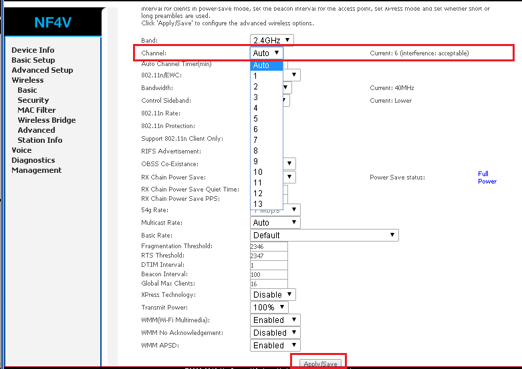
Task: Edit the Global Max Clients field
Action: (269, 284)
